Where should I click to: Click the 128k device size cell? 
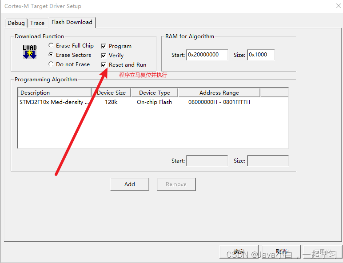pyautogui.click(x=111, y=102)
